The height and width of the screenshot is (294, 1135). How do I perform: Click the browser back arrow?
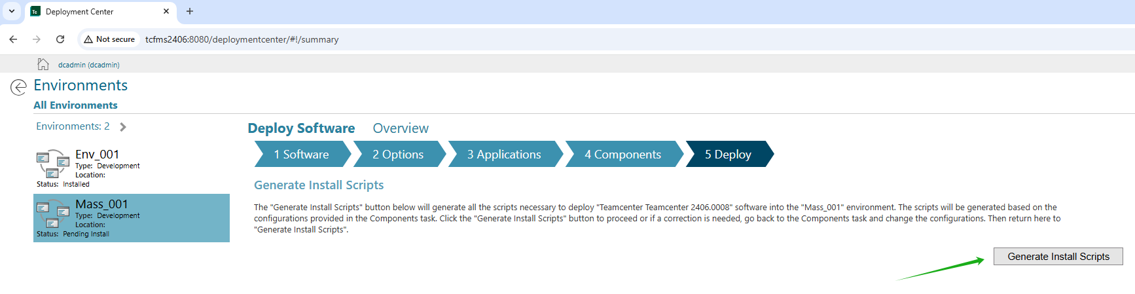tap(13, 39)
